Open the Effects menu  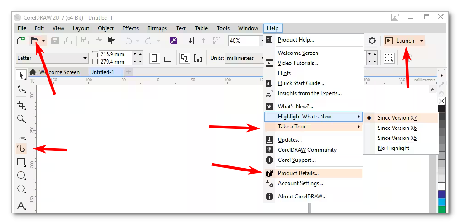pyautogui.click(x=131, y=28)
